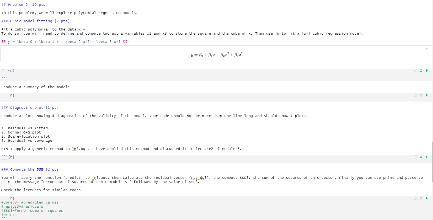Viewport: 433px width, 220px height.
Task: Run all chunks above diagnostic plot chunk
Action: tap(421, 157)
